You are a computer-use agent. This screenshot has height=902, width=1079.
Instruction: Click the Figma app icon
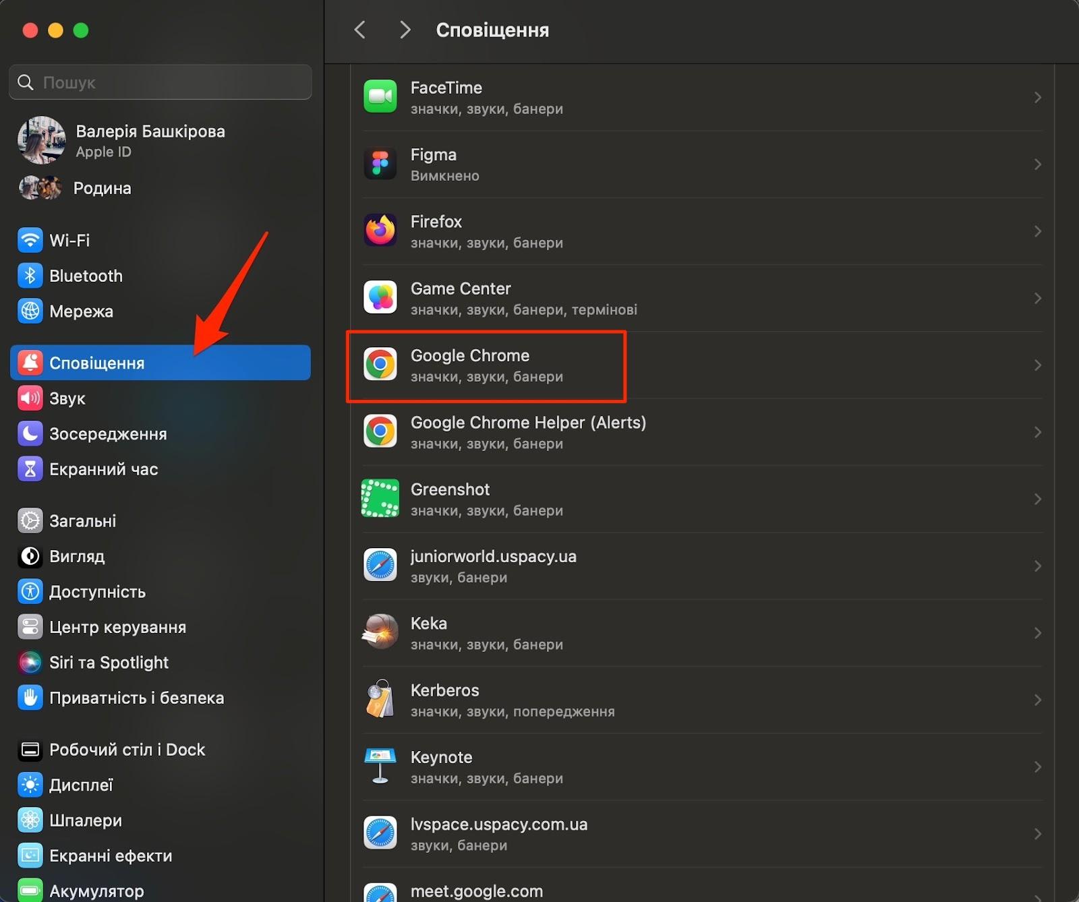(380, 164)
